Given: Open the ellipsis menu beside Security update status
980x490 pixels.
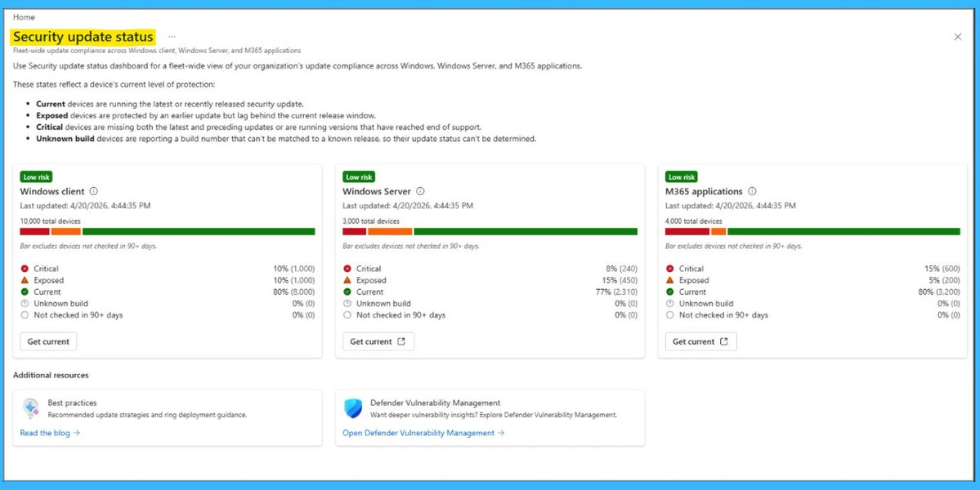Looking at the screenshot, I should (x=171, y=36).
